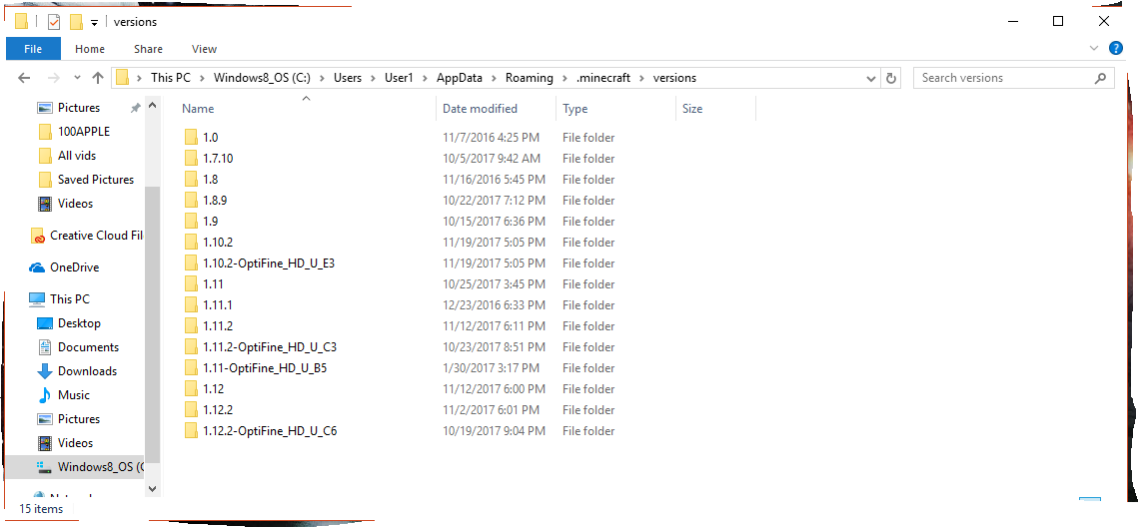Open the File menu tab
The width and height of the screenshot is (1139, 527).
coord(33,49)
